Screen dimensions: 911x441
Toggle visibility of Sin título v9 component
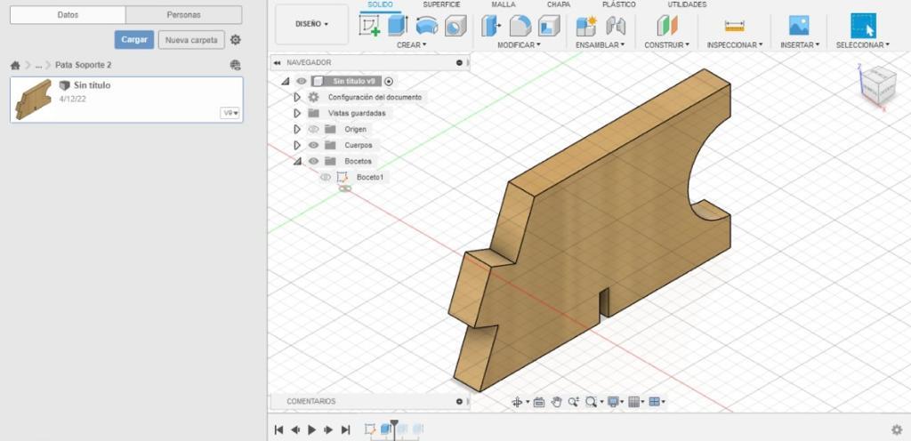click(x=301, y=81)
